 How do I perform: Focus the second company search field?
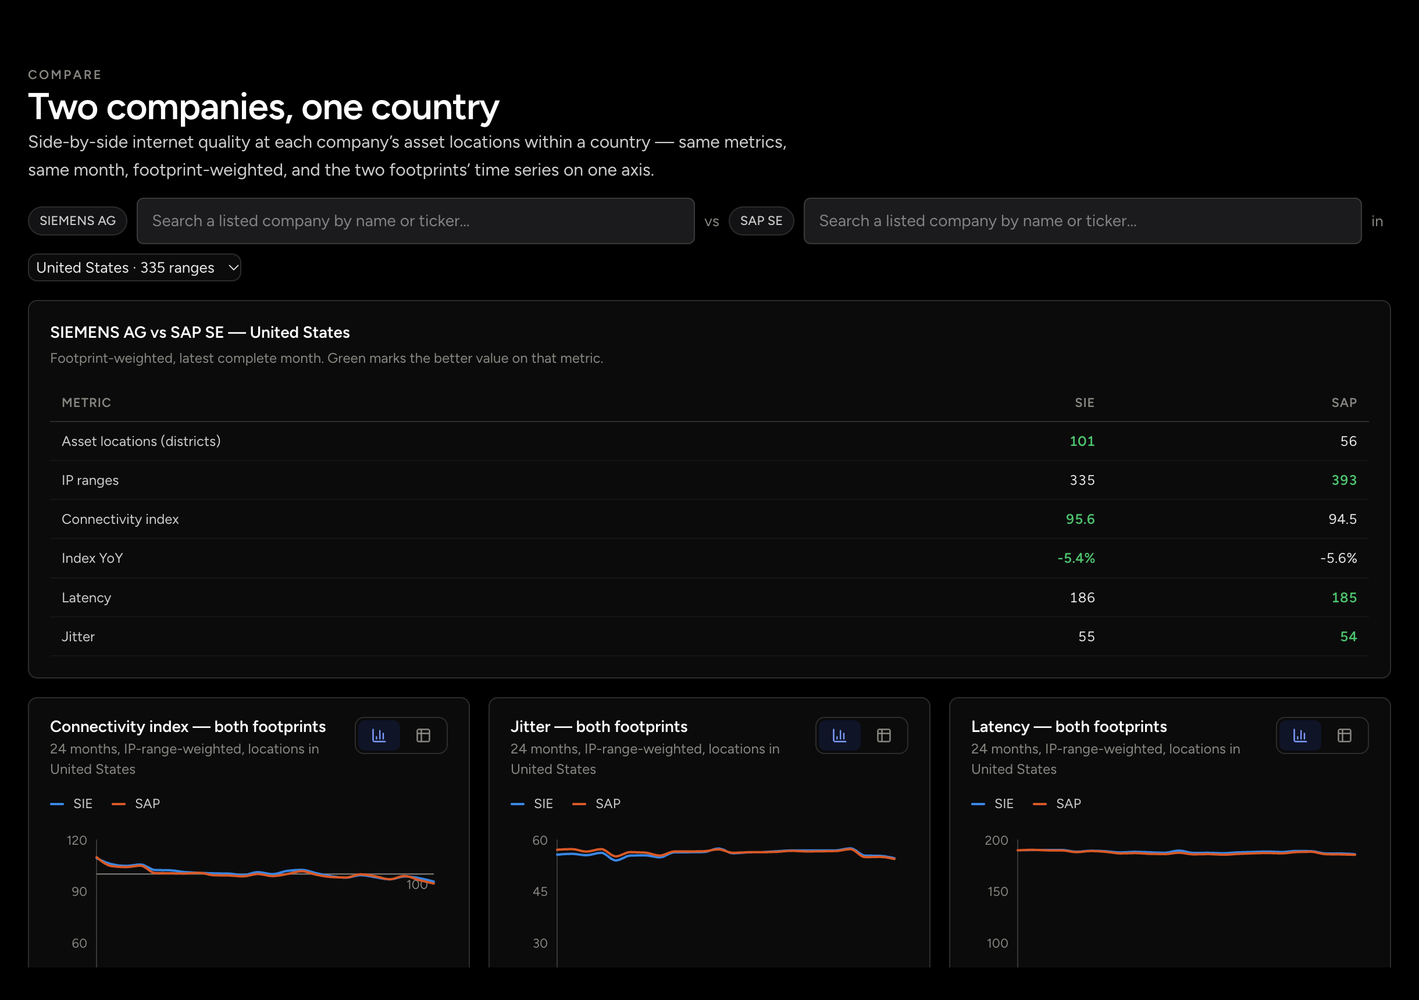1082,221
